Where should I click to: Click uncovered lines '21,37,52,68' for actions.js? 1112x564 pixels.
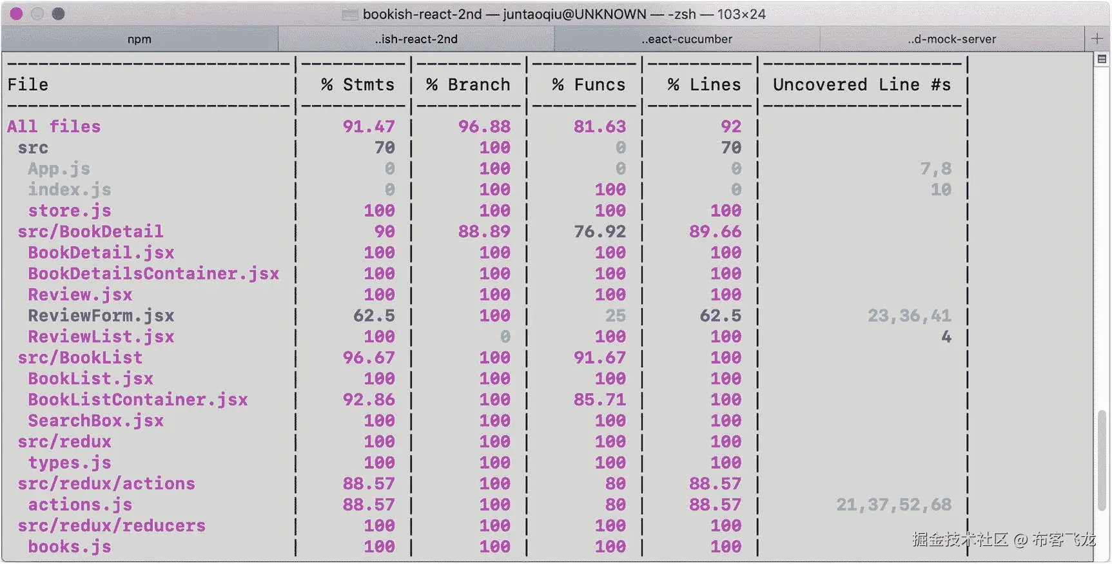[893, 505]
